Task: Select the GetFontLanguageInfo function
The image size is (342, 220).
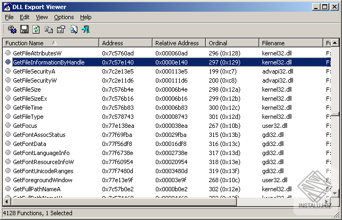Action: [41, 153]
